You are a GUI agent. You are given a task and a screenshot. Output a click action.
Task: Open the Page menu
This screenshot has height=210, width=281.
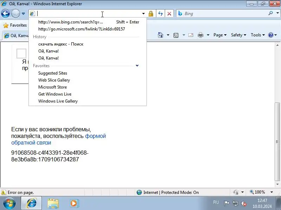[x=220, y=35]
